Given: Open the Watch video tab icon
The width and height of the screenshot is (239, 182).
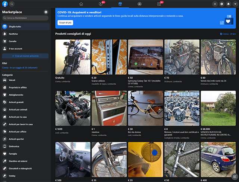Looking at the screenshot, I should click(x=100, y=4).
